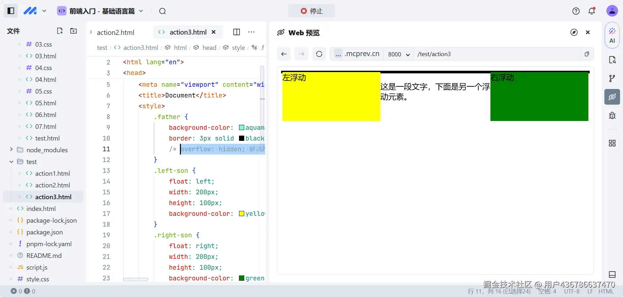The image size is (623, 297).
Task: Open the project name dropdown
Action: (x=100, y=11)
